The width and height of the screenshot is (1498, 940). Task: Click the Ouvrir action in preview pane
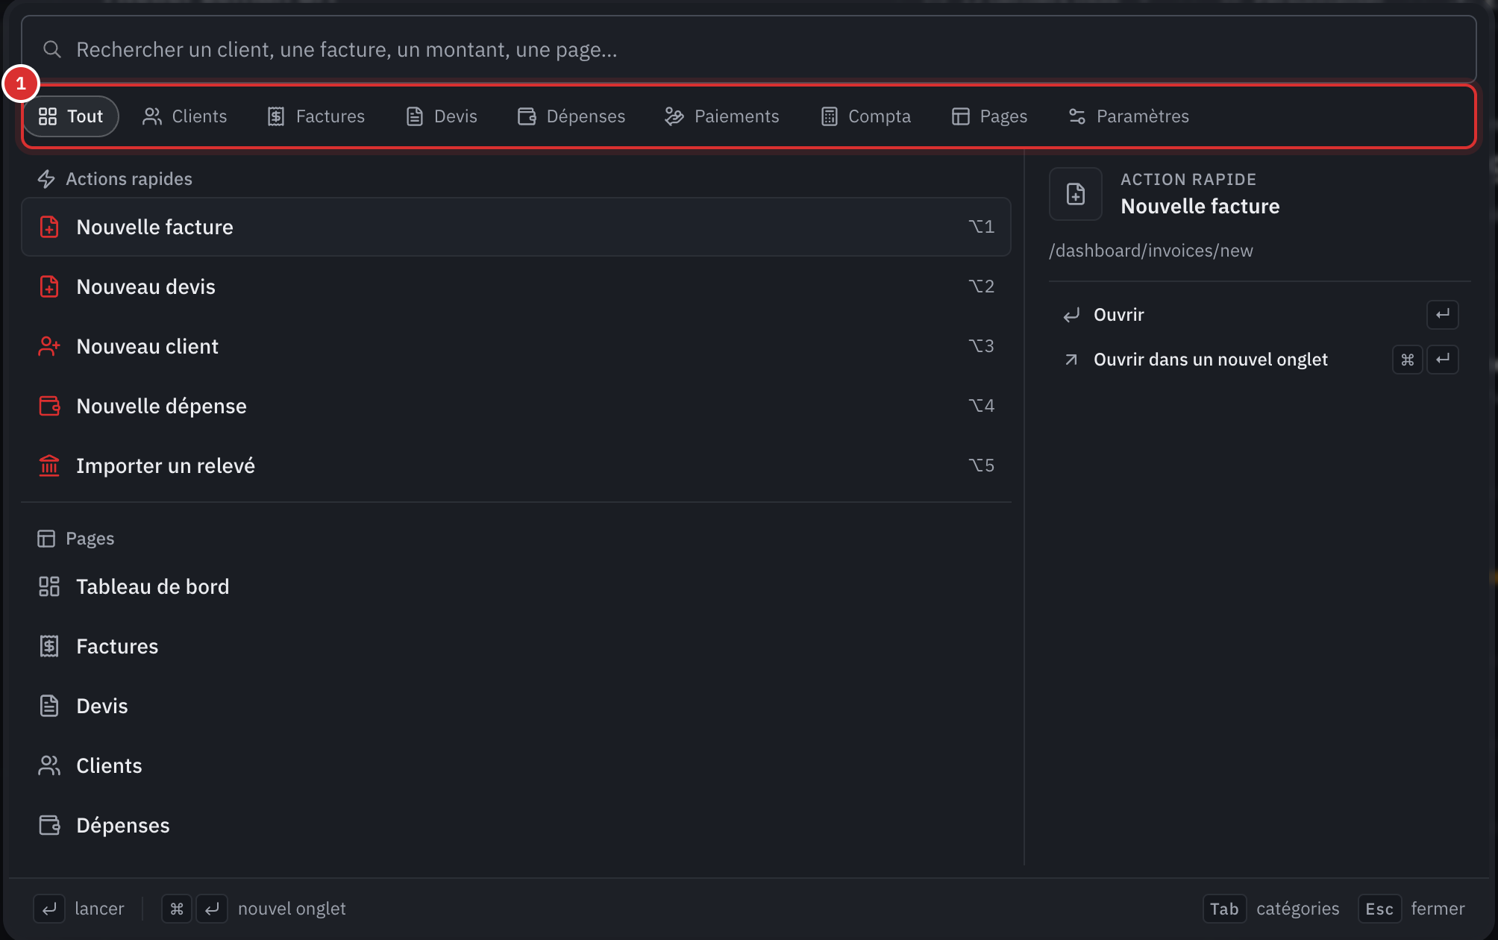pyautogui.click(x=1259, y=315)
